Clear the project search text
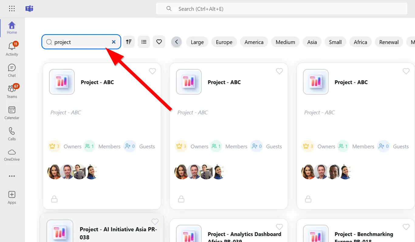 (114, 42)
